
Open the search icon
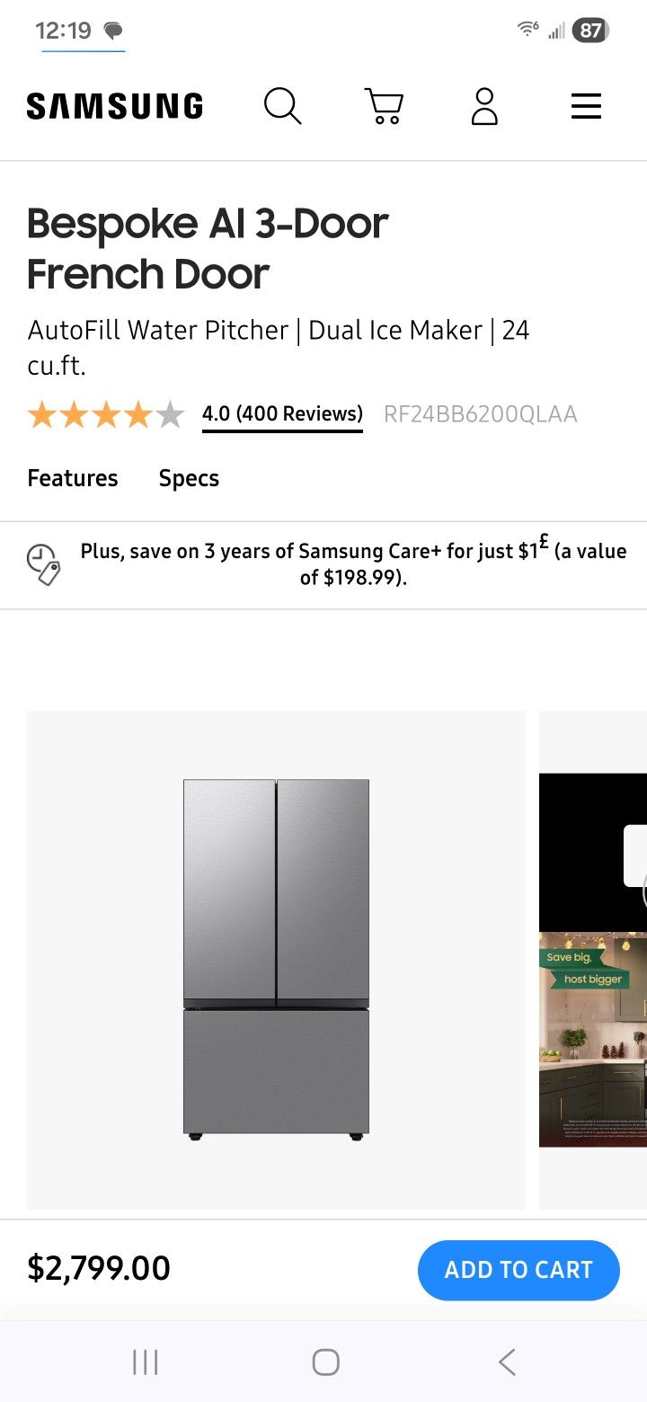click(283, 105)
